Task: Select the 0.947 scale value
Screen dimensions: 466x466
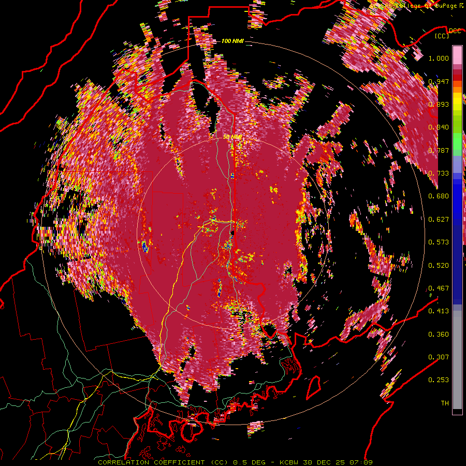Action: pos(439,81)
